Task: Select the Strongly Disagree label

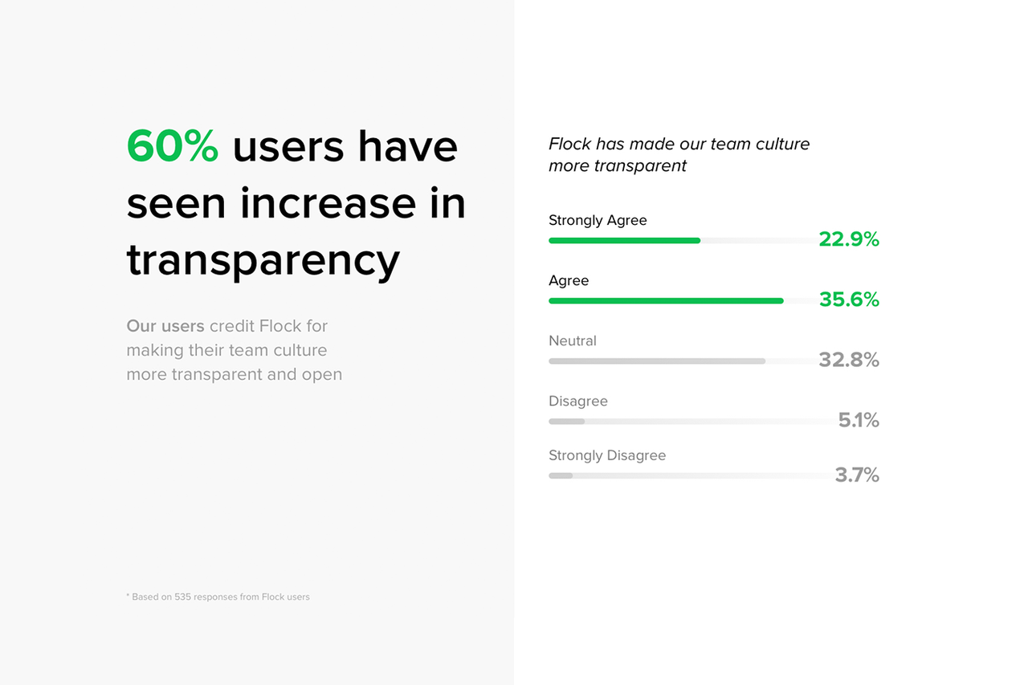Action: tap(607, 455)
